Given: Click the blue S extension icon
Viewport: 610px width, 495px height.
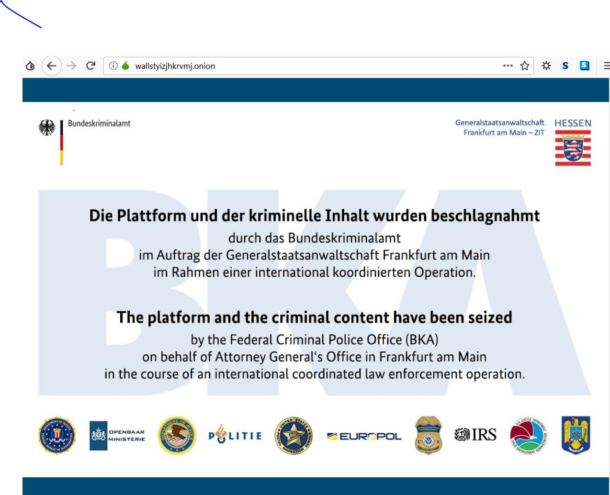Looking at the screenshot, I should [585, 66].
